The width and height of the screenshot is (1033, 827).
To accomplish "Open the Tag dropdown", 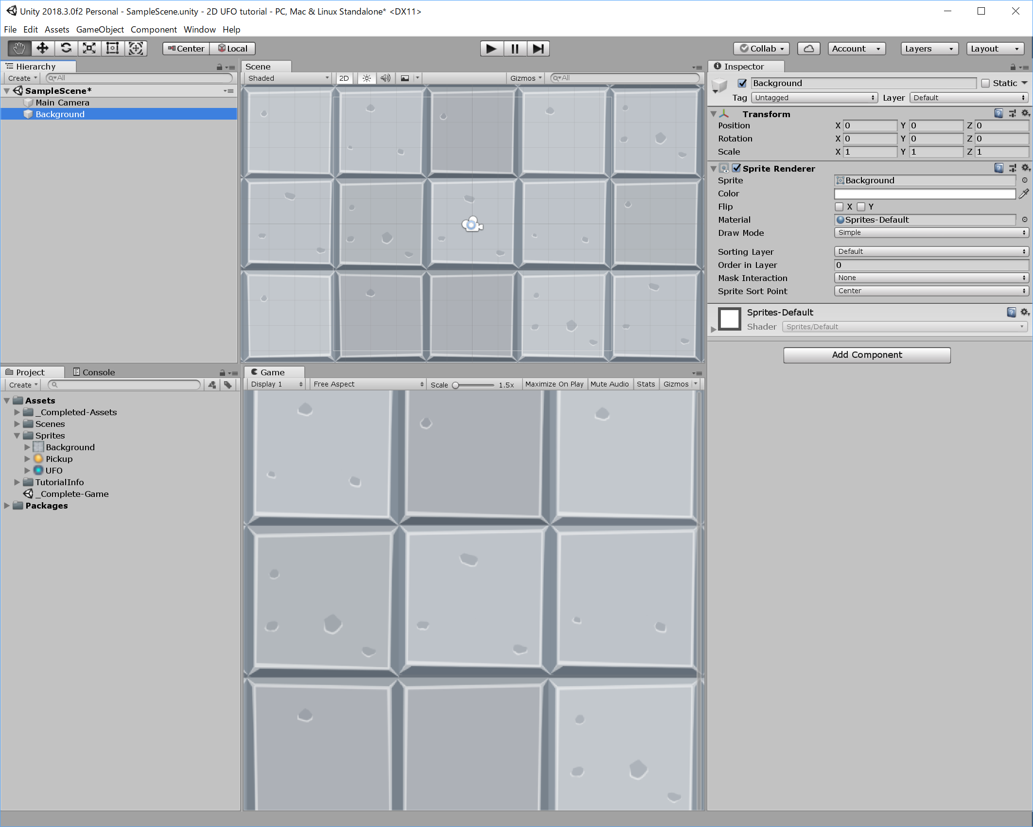I will [814, 98].
